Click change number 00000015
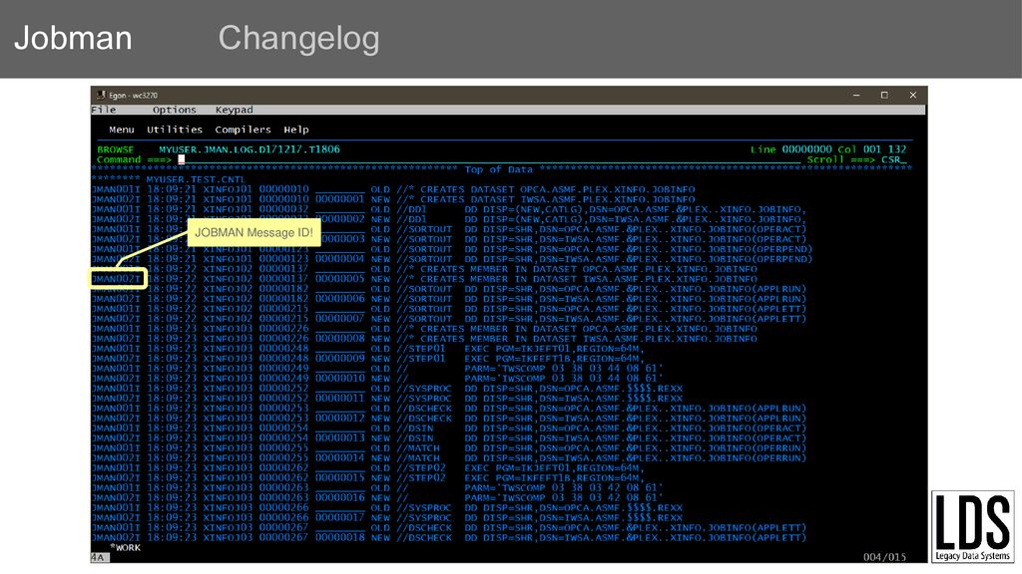 339,477
